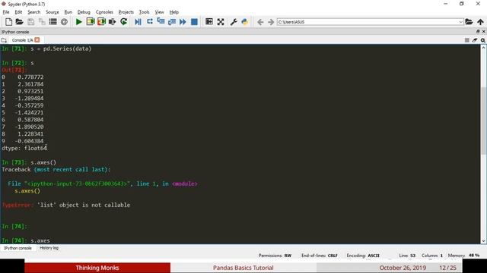Click the debug Step Return icon

tap(172, 22)
